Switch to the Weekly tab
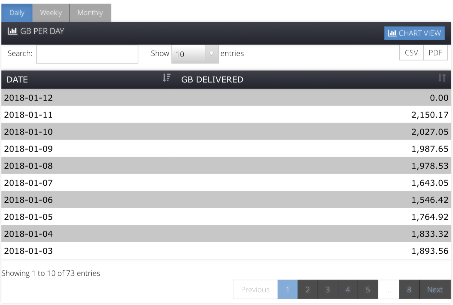This screenshot has height=305, width=453. pyautogui.click(x=51, y=13)
